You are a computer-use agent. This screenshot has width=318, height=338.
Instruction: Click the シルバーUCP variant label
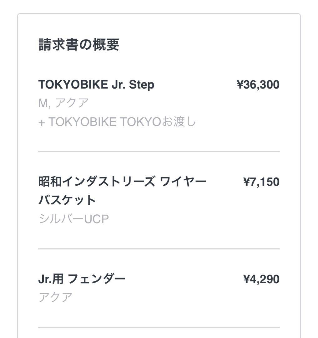73,219
